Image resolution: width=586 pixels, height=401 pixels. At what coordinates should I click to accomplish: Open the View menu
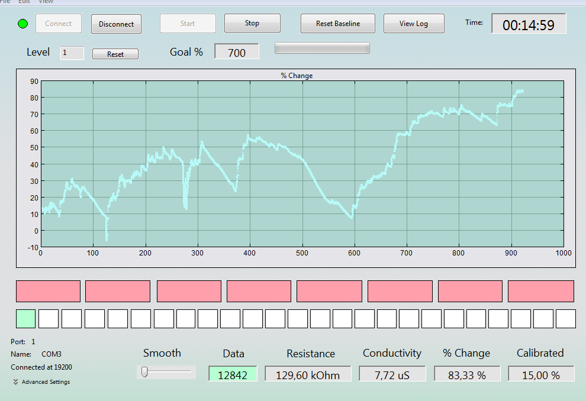pos(46,2)
